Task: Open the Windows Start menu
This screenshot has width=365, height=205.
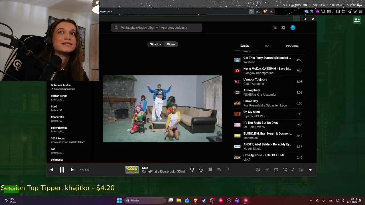Action: 119,200
